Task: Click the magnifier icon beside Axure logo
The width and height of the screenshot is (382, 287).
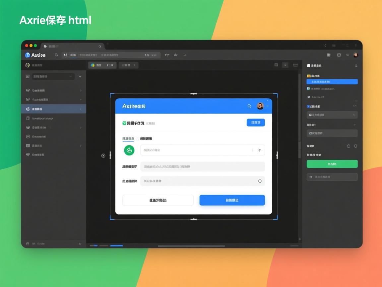Action: (56, 55)
